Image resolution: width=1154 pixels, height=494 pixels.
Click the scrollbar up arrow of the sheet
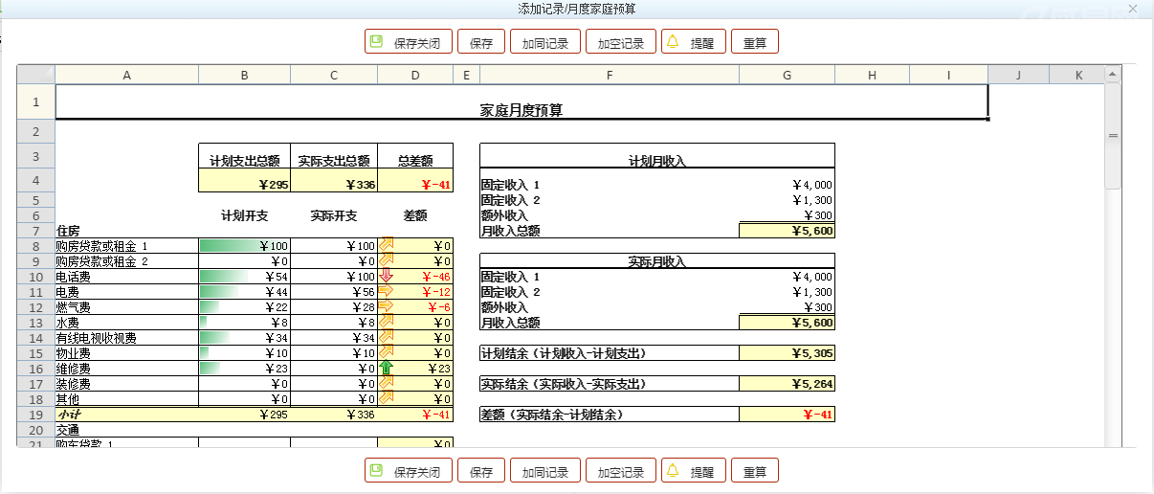(x=1113, y=75)
